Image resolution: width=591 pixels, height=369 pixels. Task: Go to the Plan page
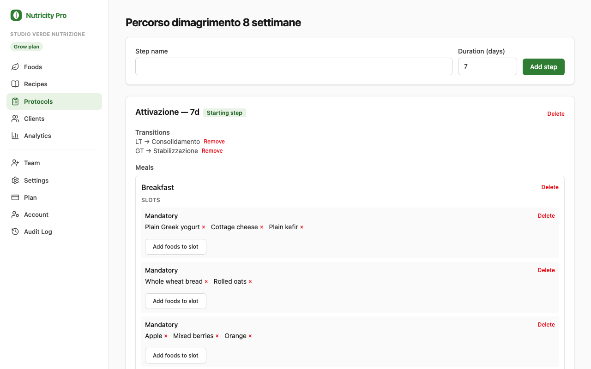(x=54, y=197)
